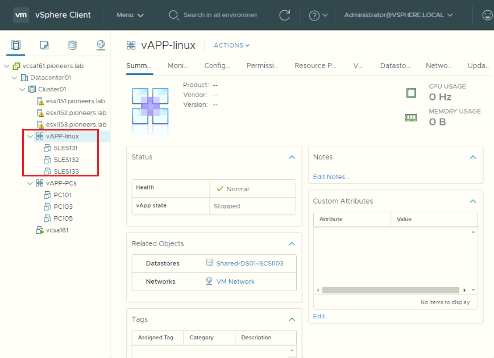Image resolution: width=494 pixels, height=358 pixels.
Task: Click the Shared-DS01 datastore icon
Action: 209,263
